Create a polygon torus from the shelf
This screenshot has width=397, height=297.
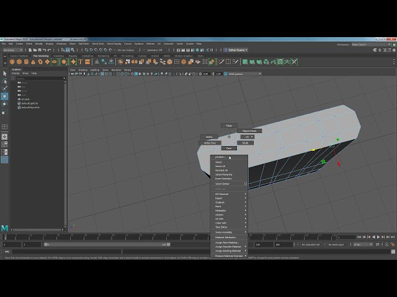(40, 62)
